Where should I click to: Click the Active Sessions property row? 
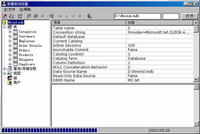click(x=123, y=46)
